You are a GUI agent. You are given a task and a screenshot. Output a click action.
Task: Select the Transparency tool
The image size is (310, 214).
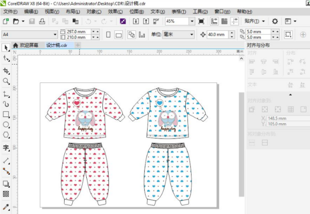click(x=6, y=194)
